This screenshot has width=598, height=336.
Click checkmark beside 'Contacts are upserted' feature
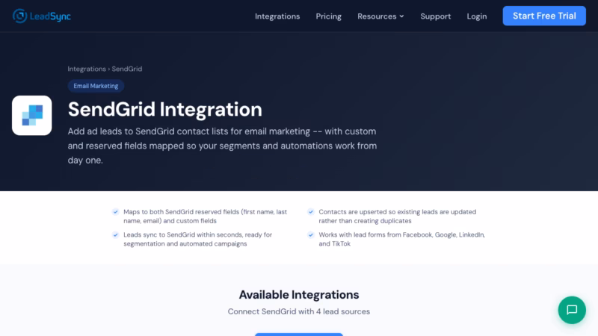pyautogui.click(x=311, y=212)
